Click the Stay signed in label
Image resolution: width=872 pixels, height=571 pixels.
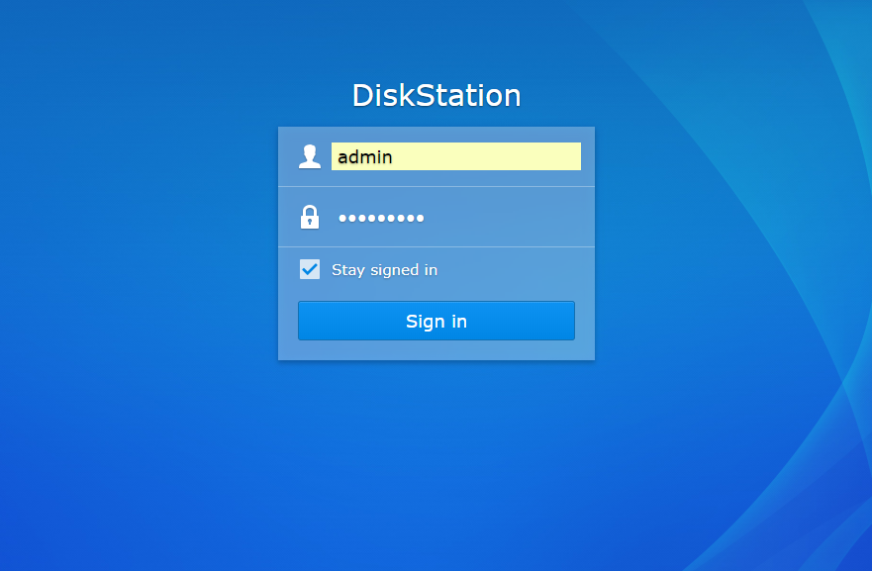pyautogui.click(x=384, y=270)
